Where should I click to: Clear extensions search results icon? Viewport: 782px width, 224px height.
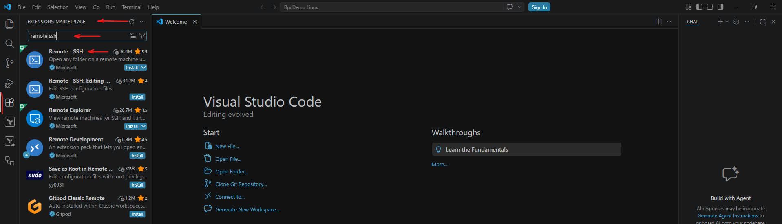[133, 36]
